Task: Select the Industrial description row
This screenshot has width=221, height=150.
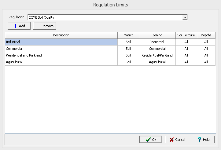Action: [61, 42]
